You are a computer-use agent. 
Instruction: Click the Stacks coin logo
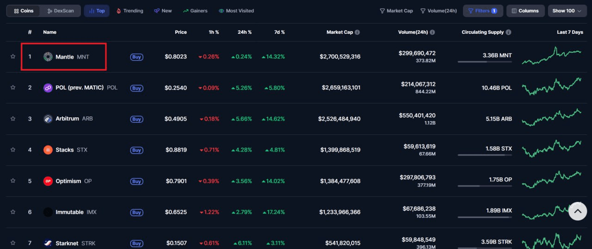point(48,150)
